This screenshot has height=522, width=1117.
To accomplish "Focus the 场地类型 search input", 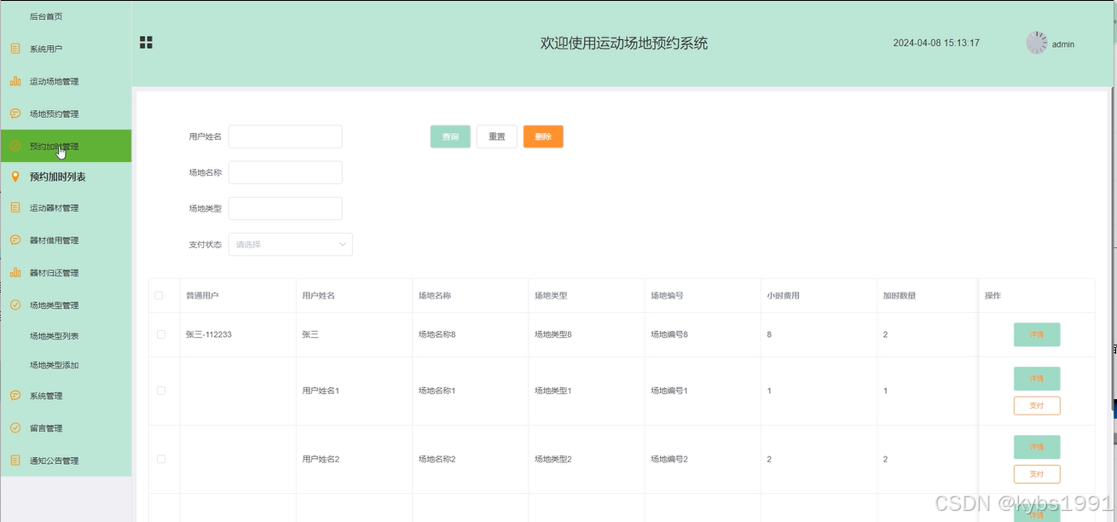I will 286,208.
